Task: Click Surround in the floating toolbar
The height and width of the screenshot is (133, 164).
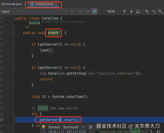Action: [x=71, y=127]
